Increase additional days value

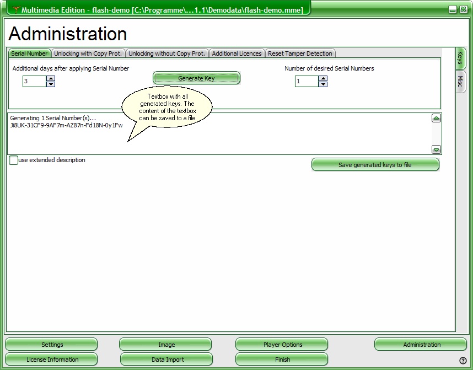coord(51,78)
